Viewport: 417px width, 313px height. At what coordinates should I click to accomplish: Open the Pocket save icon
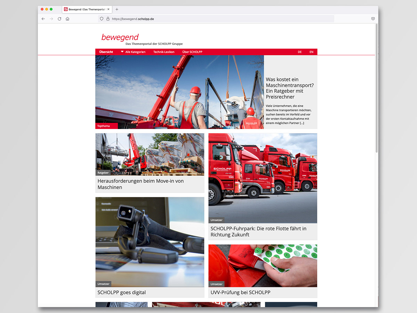pyautogui.click(x=373, y=19)
